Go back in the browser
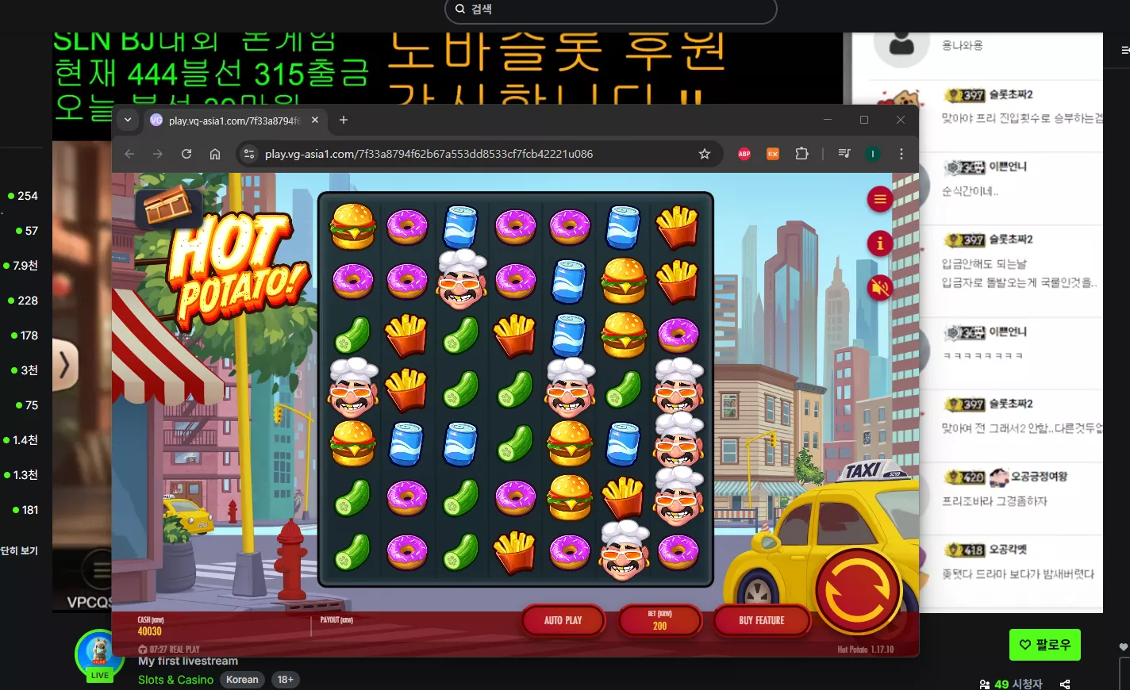This screenshot has height=690, width=1130. click(x=129, y=154)
